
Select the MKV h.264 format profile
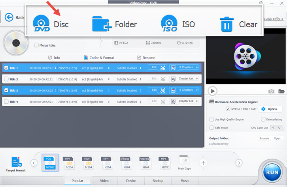pyautogui.click(x=89, y=163)
